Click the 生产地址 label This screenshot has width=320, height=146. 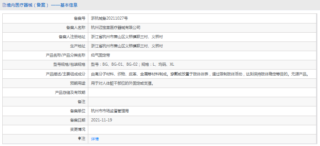[x=78, y=46]
